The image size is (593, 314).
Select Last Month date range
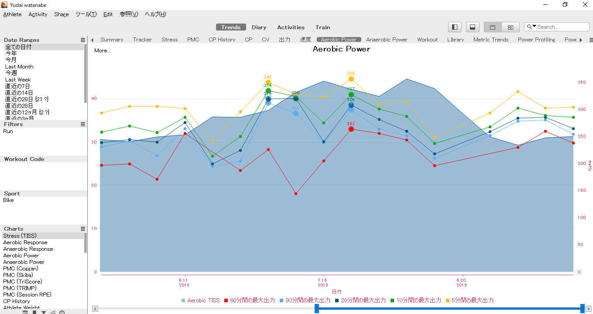19,67
